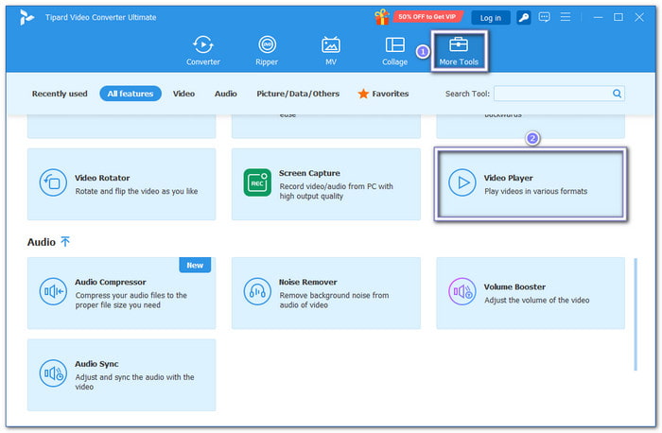Click the search magnifier icon
Screen dimensions: 662x433
(617, 94)
